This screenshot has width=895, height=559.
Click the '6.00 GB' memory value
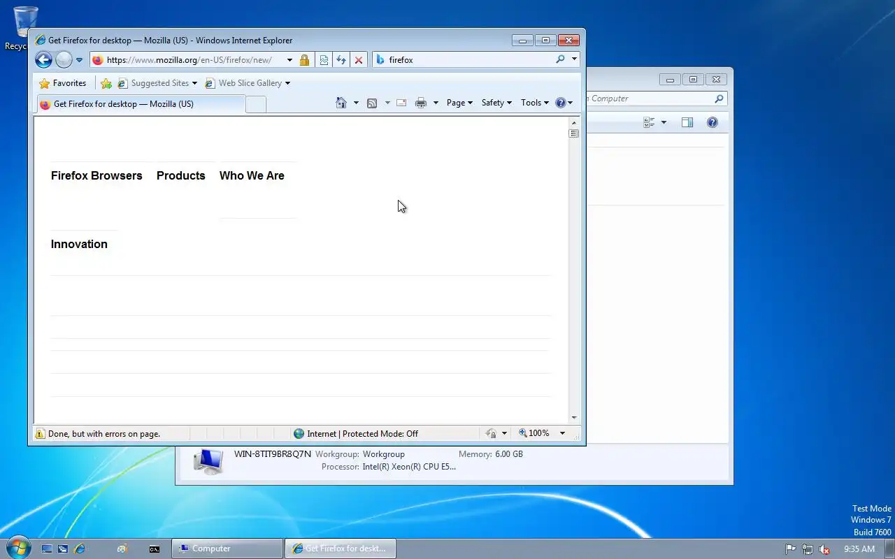509,454
